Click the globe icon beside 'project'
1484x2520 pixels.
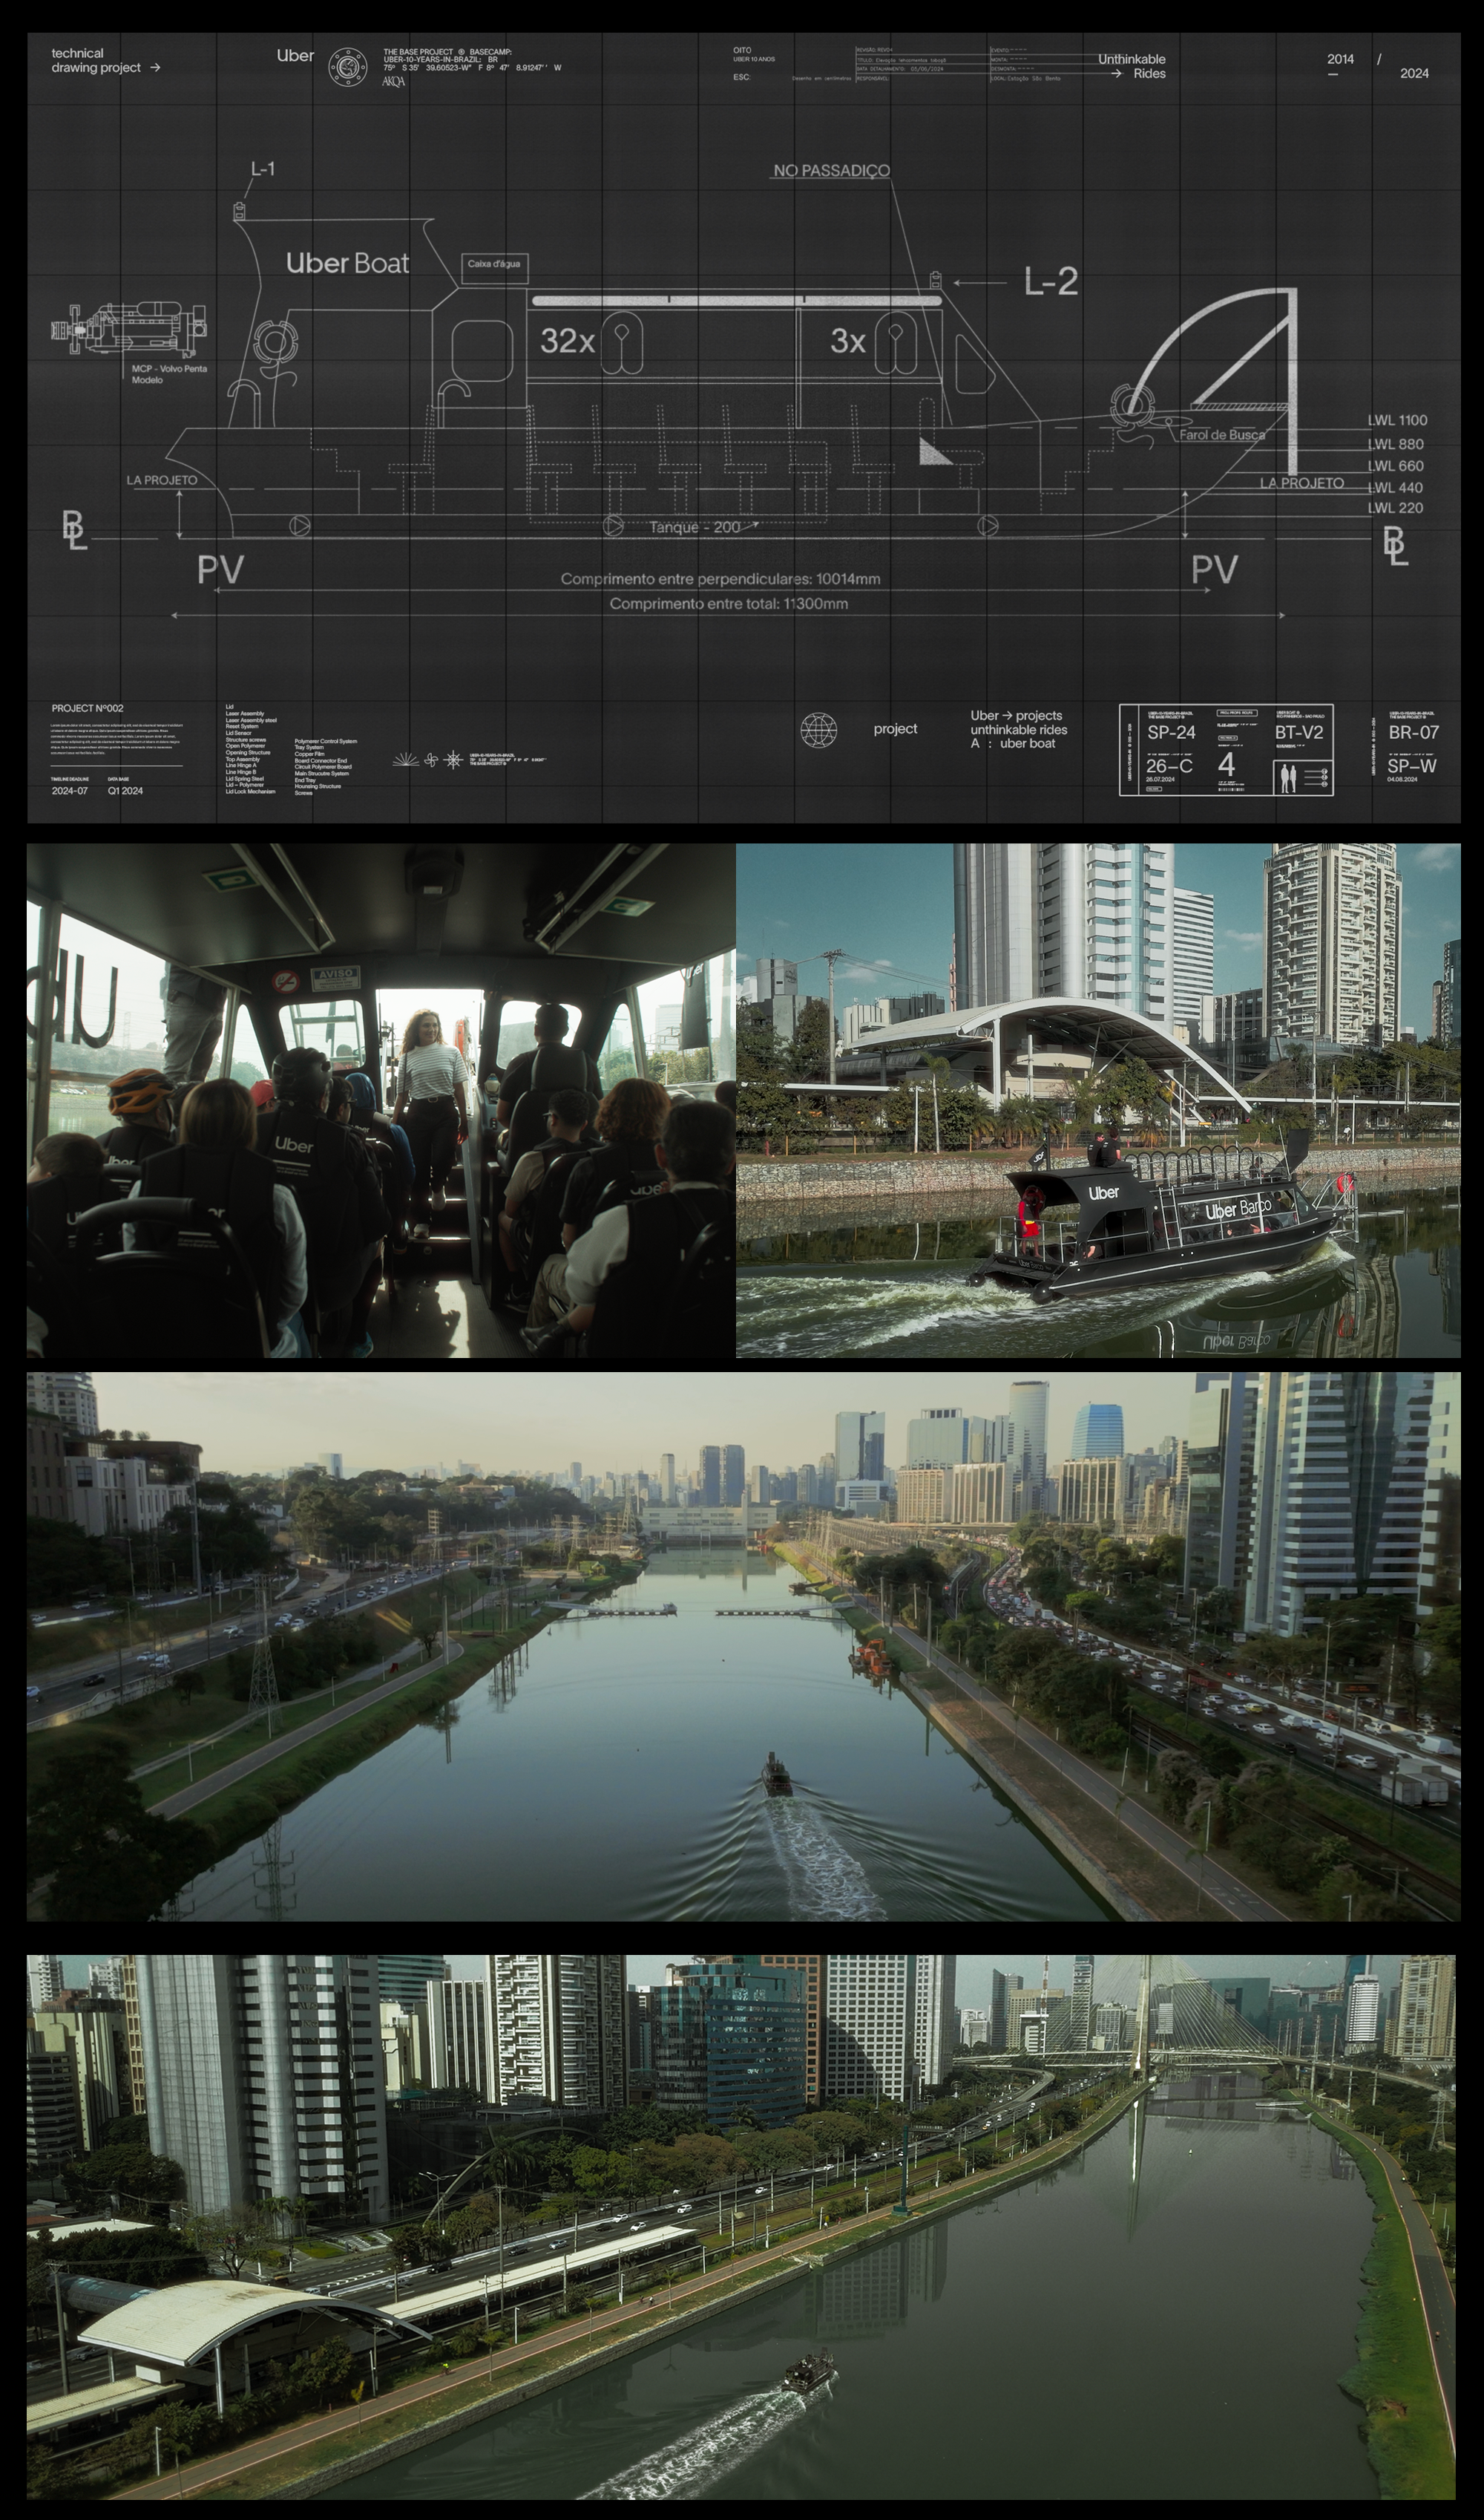819,731
